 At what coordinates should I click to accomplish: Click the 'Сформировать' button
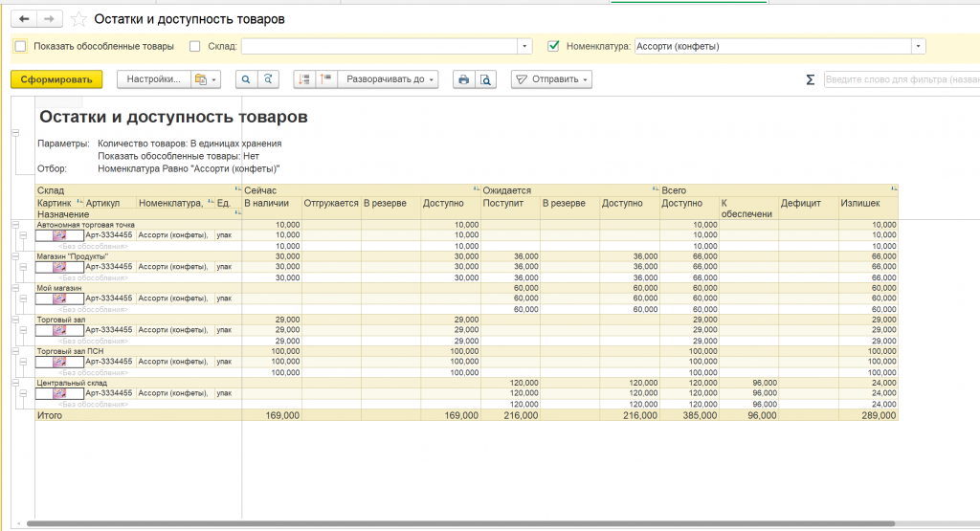[56, 79]
